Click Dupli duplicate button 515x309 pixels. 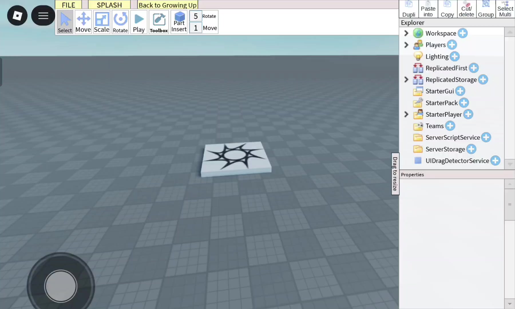tap(409, 9)
